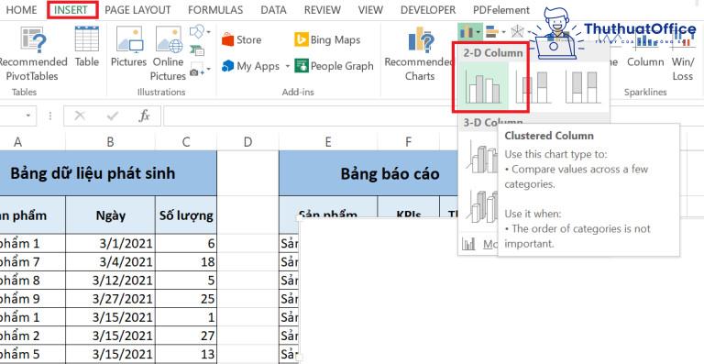
Task: Open the PAGE LAYOUT tab
Action: (x=137, y=10)
